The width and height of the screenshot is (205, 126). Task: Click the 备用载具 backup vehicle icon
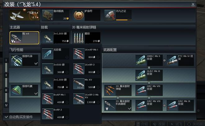click(x=48, y=15)
